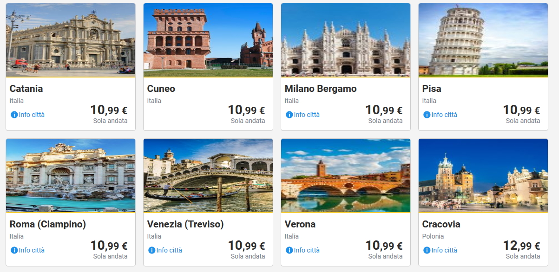Click the info icon on Catania card

point(14,115)
